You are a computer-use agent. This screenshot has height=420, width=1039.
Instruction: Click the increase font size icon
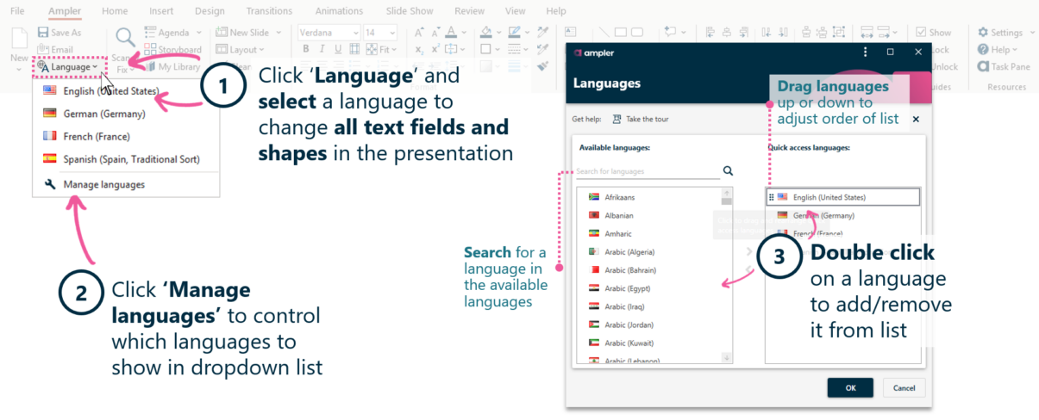tap(419, 33)
